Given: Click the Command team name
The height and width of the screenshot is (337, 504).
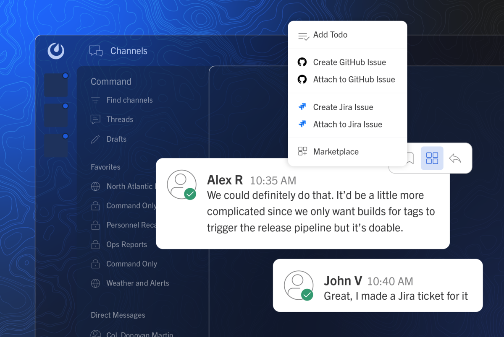Looking at the screenshot, I should [111, 82].
